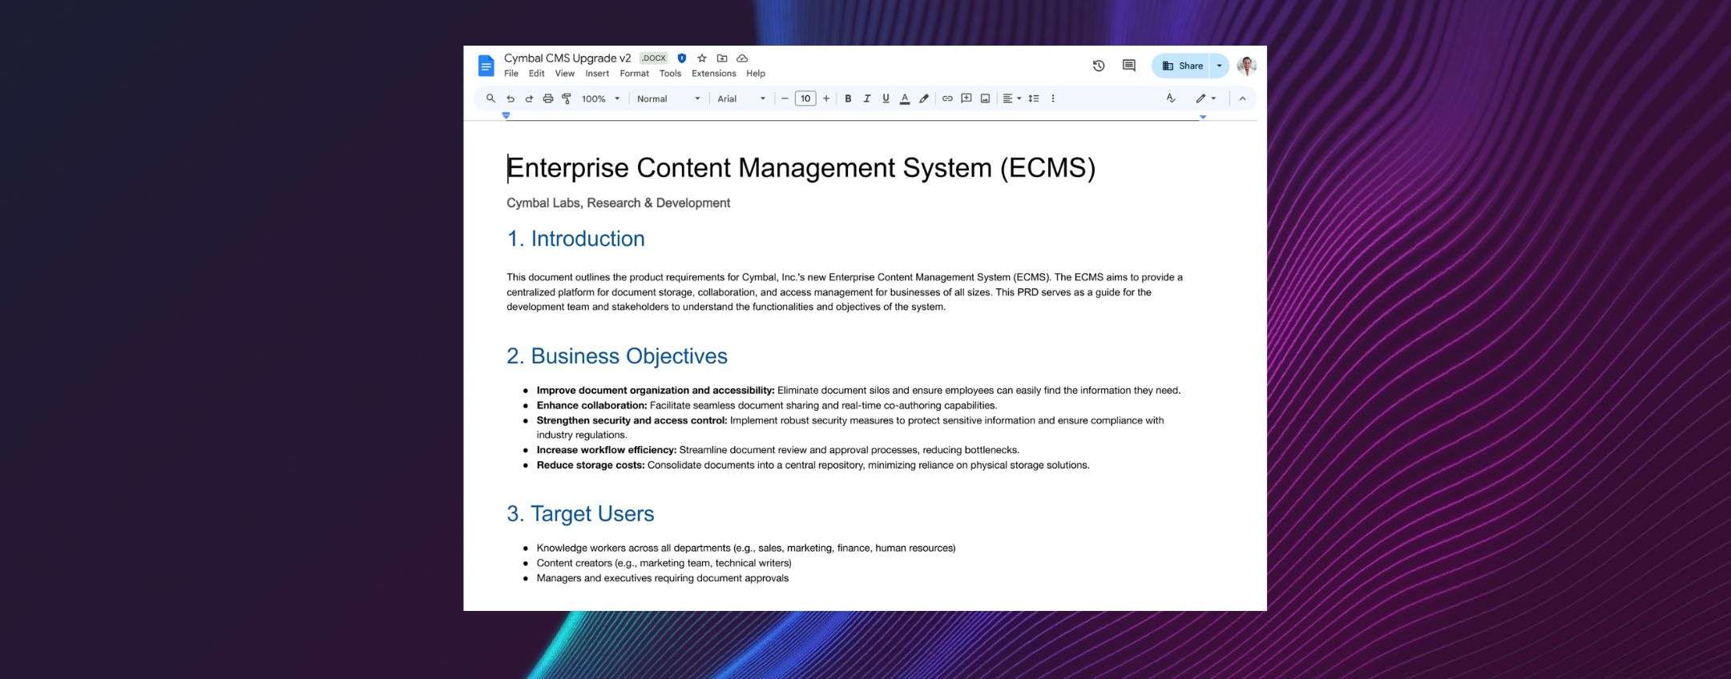Open line and paragraph spacing
The width and height of the screenshot is (1731, 679).
(1034, 98)
